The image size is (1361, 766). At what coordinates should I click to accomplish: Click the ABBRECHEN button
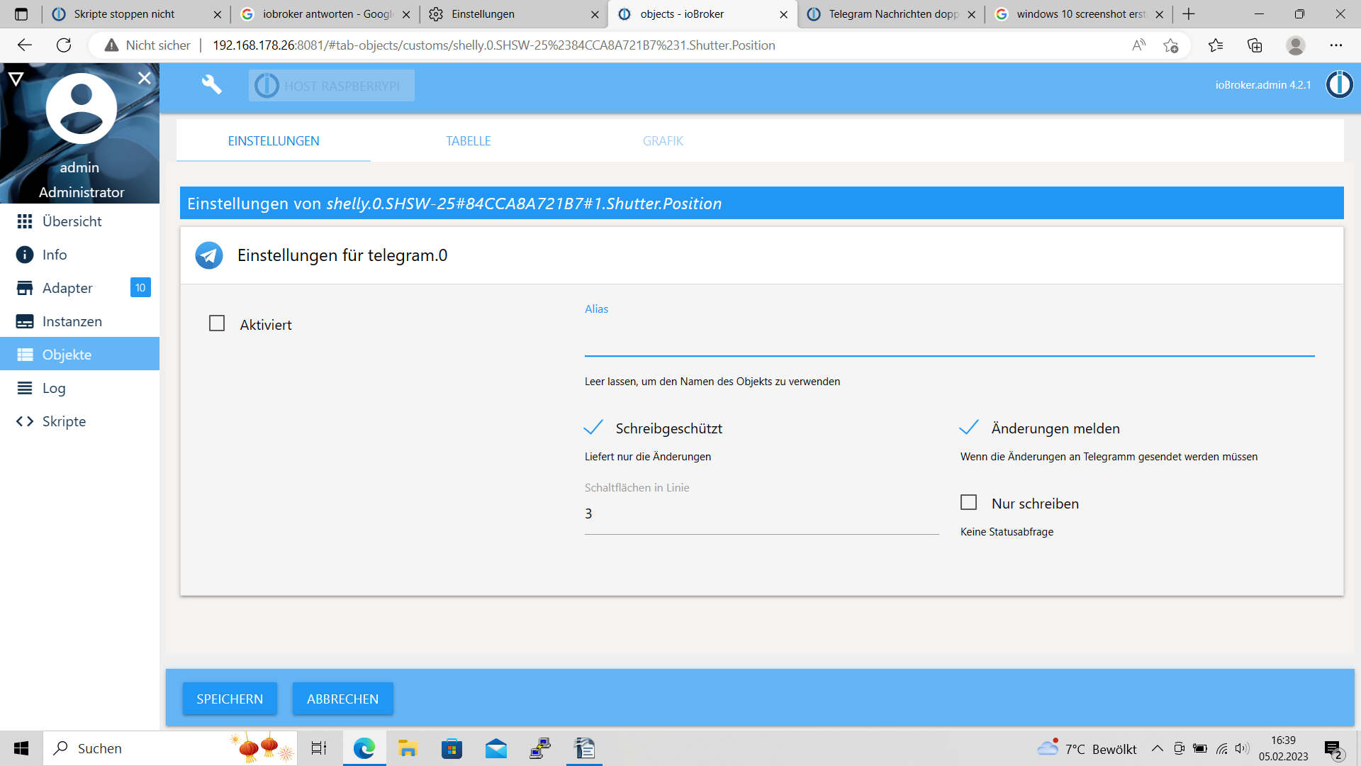tap(342, 699)
